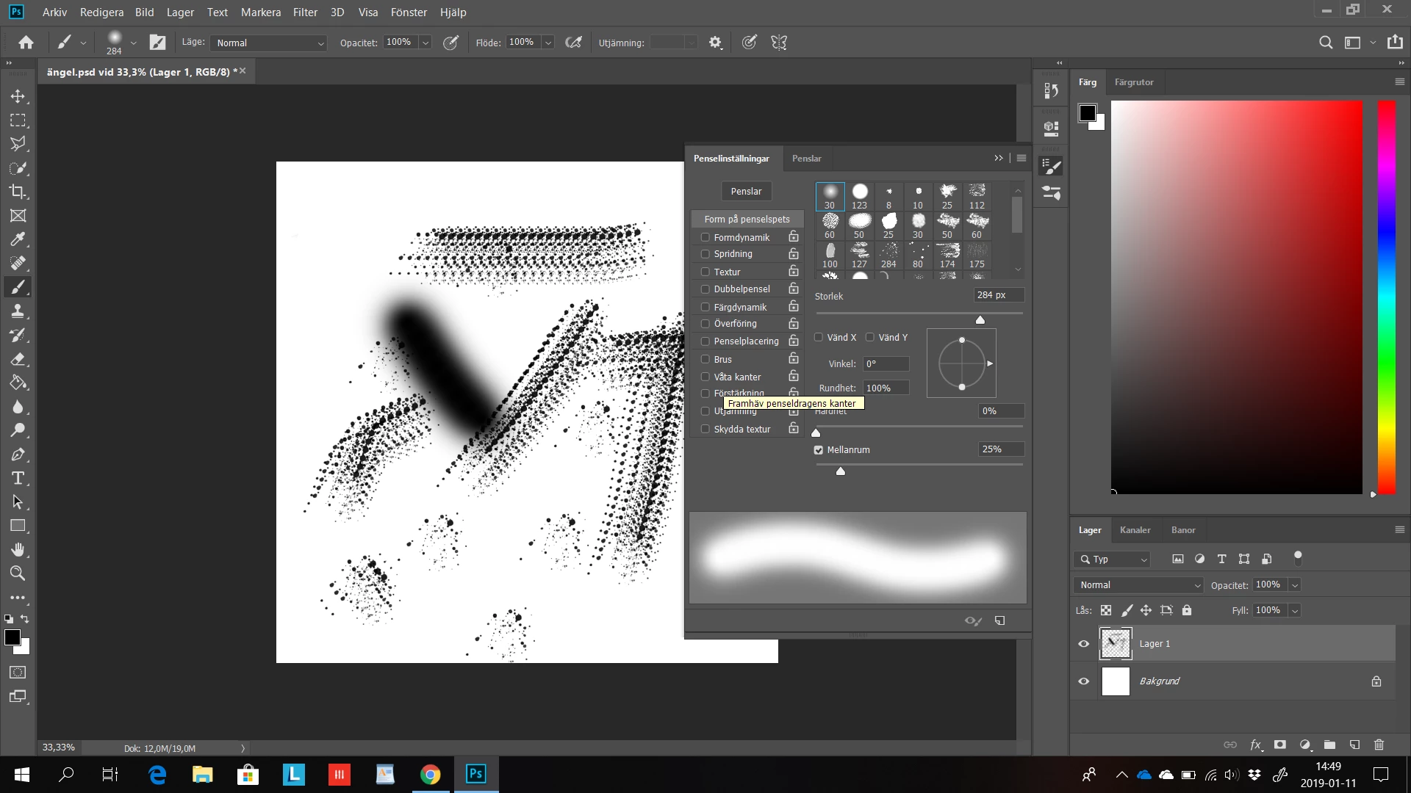Enable the Spridning checkbox
This screenshot has height=793, width=1411.
(x=705, y=254)
